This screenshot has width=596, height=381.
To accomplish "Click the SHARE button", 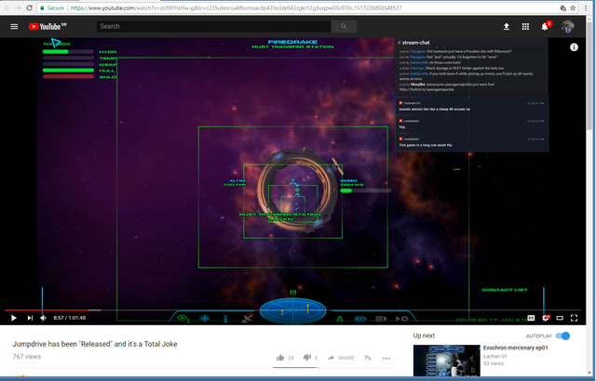I will click(342, 358).
